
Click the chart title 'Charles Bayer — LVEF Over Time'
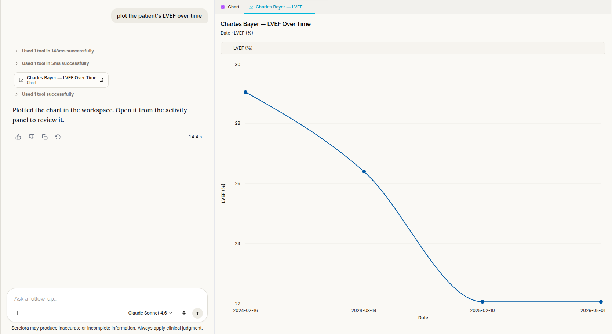pyautogui.click(x=266, y=24)
